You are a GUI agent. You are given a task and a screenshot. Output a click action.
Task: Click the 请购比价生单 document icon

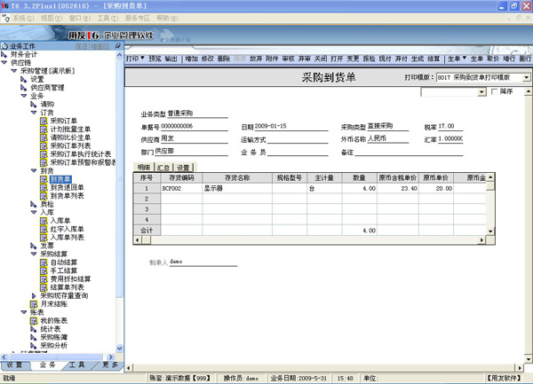[44, 137]
